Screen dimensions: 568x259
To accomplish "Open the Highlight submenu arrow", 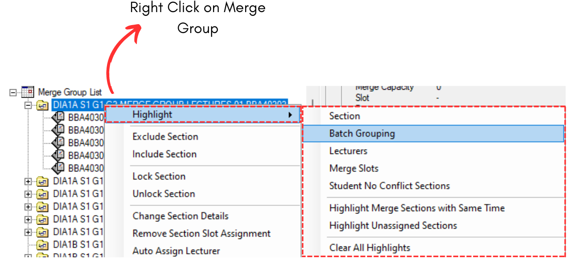I will pyautogui.click(x=290, y=115).
